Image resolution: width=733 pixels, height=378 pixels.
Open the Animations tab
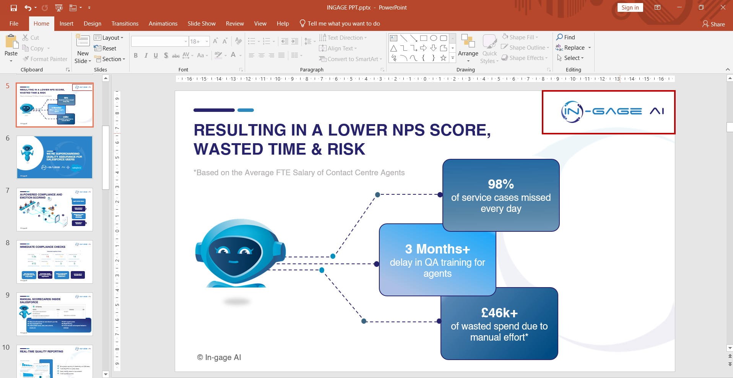click(163, 24)
